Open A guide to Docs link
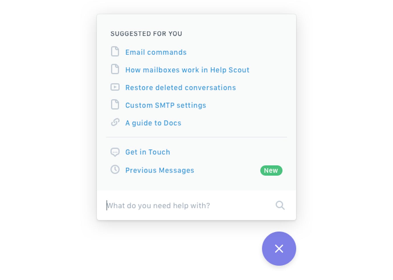Image resolution: width=393 pixels, height=280 pixels. coord(153,123)
